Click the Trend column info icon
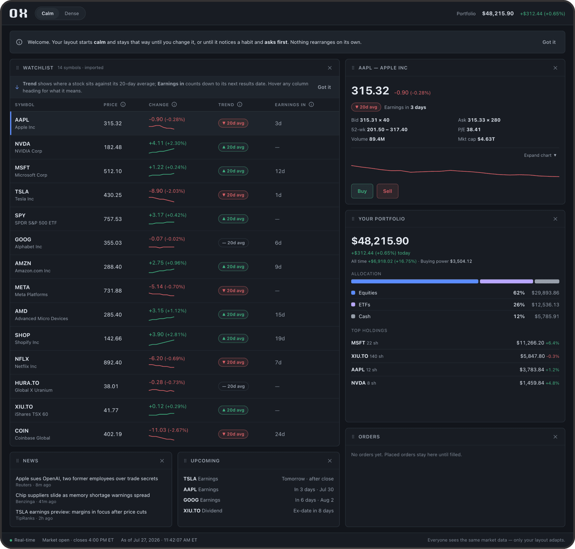Viewport: 575px width, 549px height. pyautogui.click(x=240, y=104)
